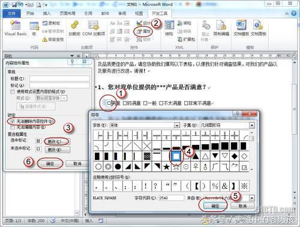This screenshot has height=227, width=300.
Task: Click the Macros icon in ribbon
Action: (34, 28)
